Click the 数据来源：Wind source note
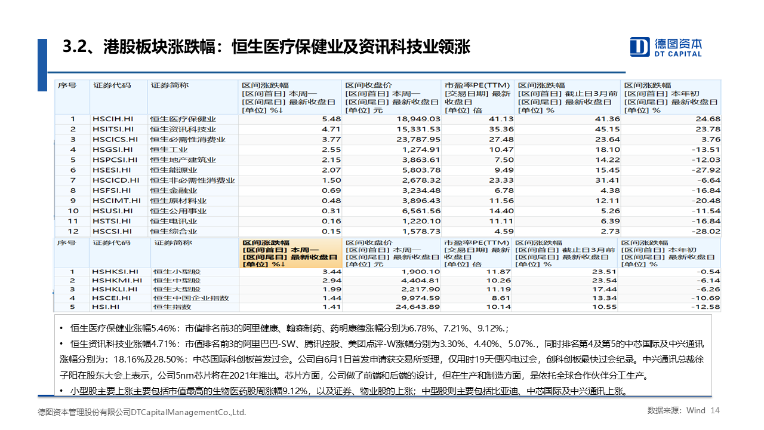The width and height of the screenshot is (764, 430). (676, 411)
